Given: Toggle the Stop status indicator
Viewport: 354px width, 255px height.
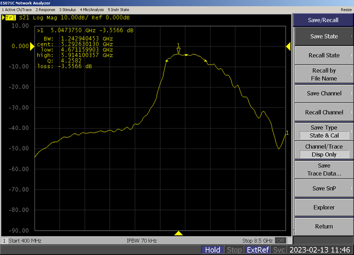Looking at the screenshot, I should point(234,250).
